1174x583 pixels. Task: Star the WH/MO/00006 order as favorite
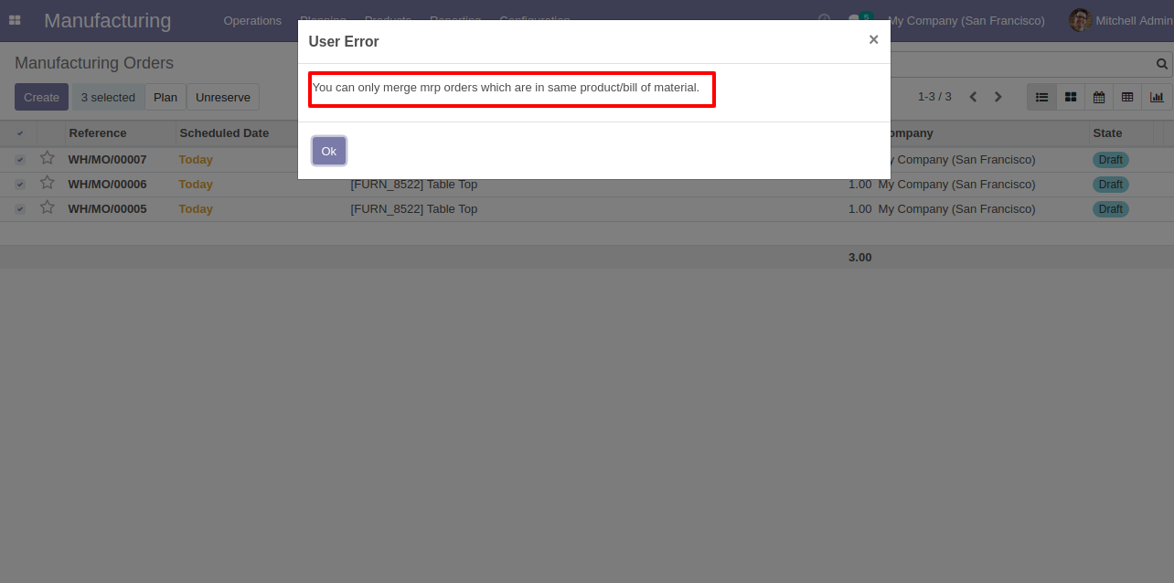48,183
